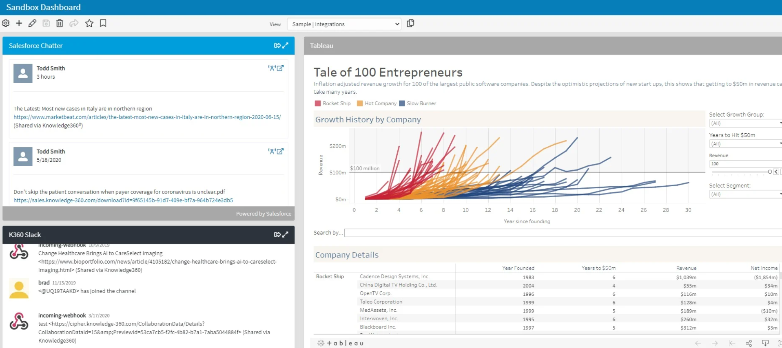The width and height of the screenshot is (782, 348).
Task: Click the Search by input field
Action: (563, 233)
